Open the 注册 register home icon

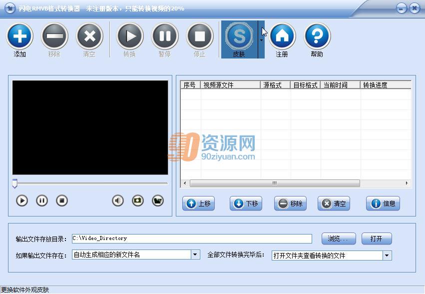(282, 36)
